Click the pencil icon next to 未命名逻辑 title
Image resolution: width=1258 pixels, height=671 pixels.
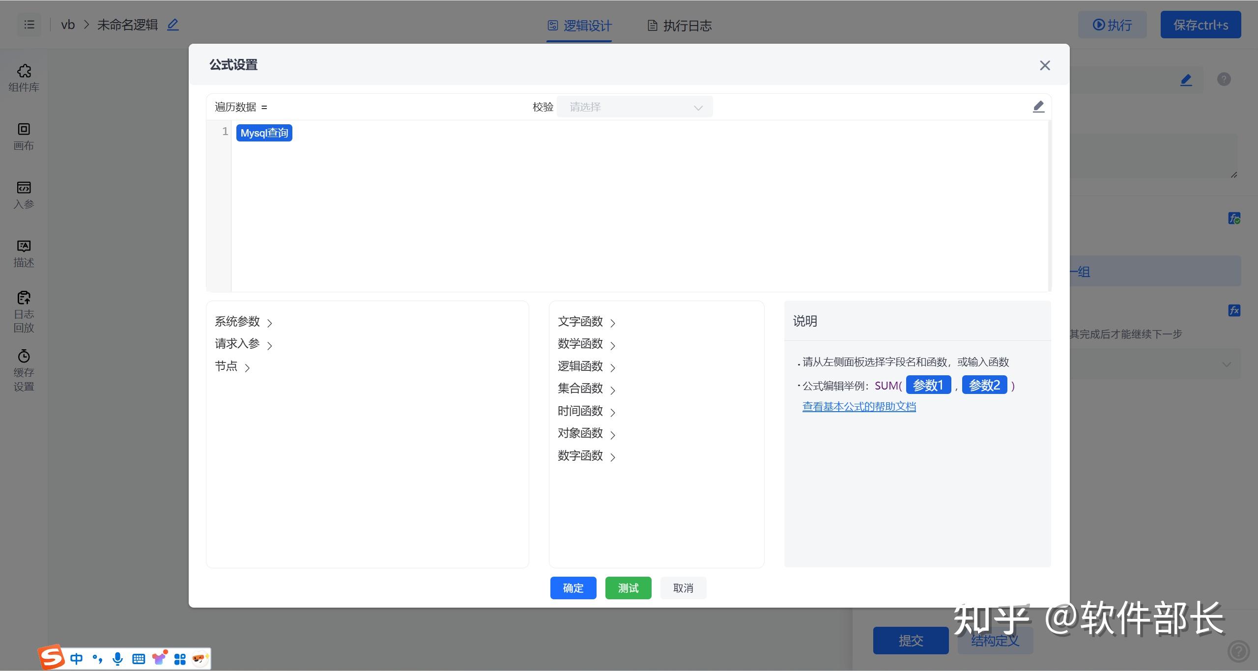(172, 24)
